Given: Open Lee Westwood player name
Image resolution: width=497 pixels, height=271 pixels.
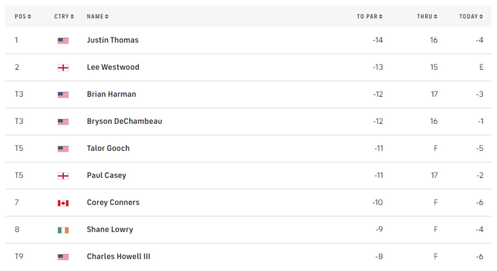Looking at the screenshot, I should click(x=113, y=67).
